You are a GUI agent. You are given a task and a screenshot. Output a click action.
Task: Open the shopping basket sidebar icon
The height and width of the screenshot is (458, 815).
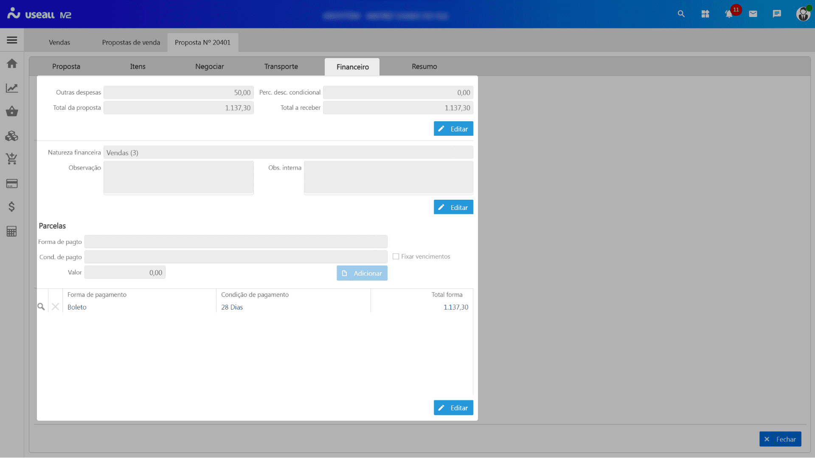tap(12, 112)
